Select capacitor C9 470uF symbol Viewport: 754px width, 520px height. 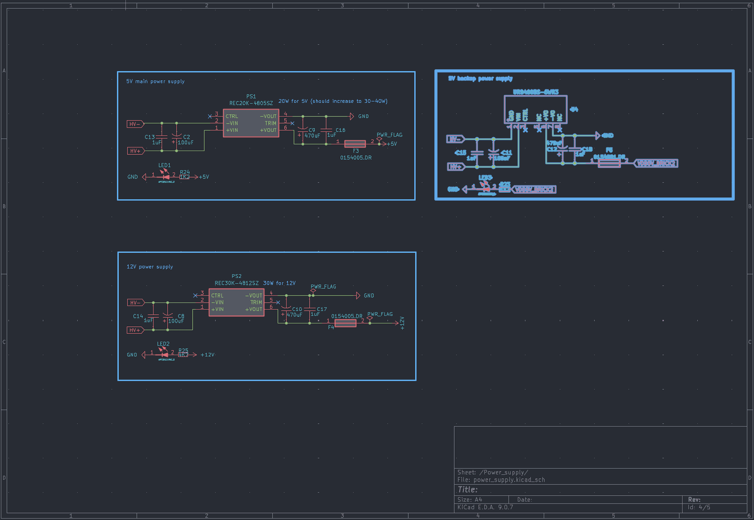click(x=303, y=130)
